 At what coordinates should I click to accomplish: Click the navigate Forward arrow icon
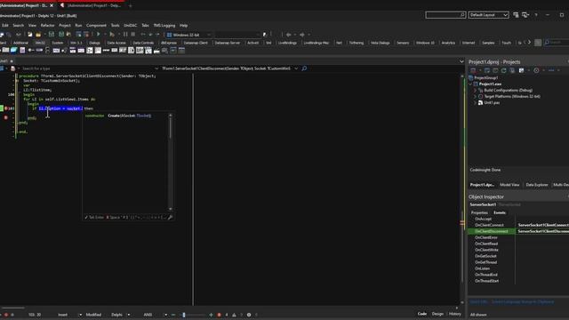click(x=302, y=35)
